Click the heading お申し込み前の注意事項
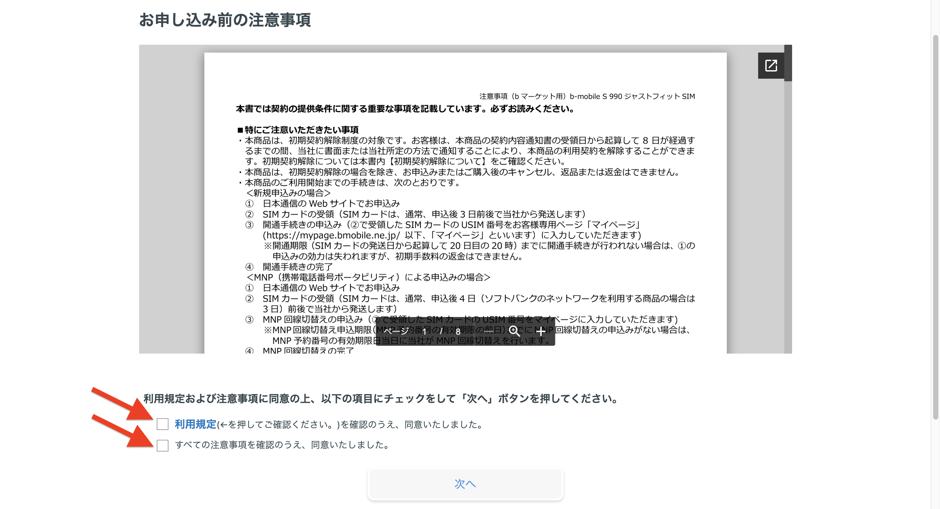940x509 pixels. coord(225,20)
